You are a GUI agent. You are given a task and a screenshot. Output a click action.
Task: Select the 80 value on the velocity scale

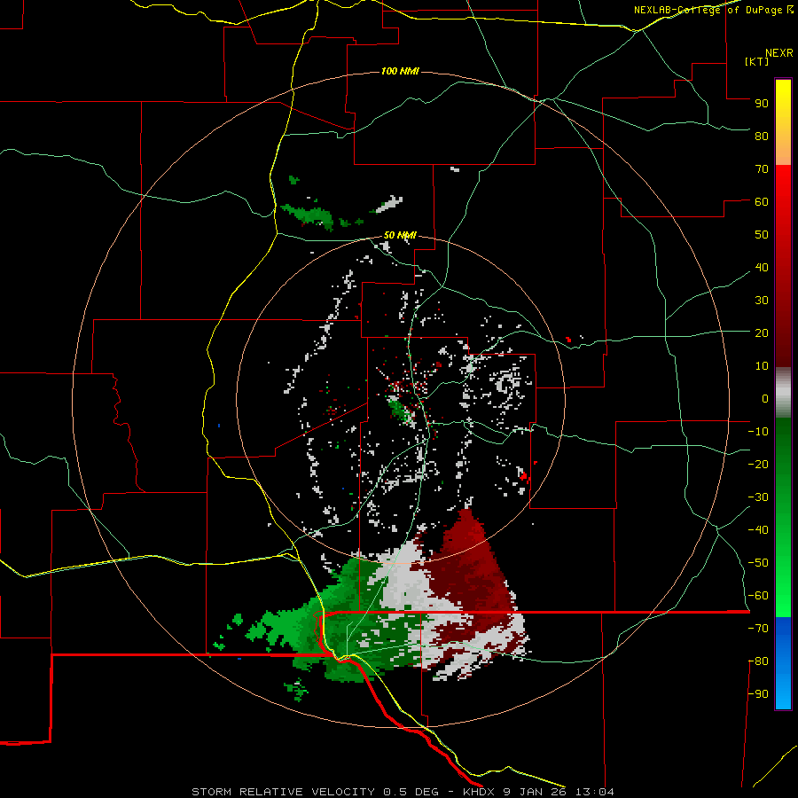[x=762, y=136]
